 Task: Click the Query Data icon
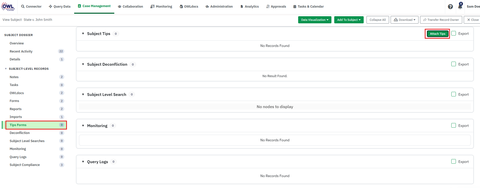tap(51, 6)
